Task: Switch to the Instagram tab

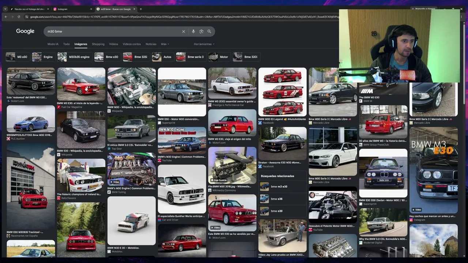Action: pos(72,9)
